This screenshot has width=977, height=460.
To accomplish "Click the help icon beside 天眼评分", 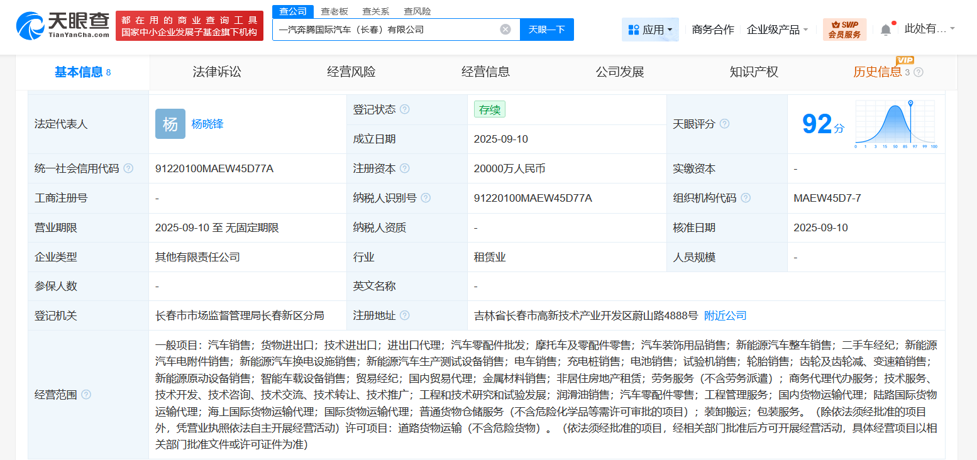I will point(724,124).
